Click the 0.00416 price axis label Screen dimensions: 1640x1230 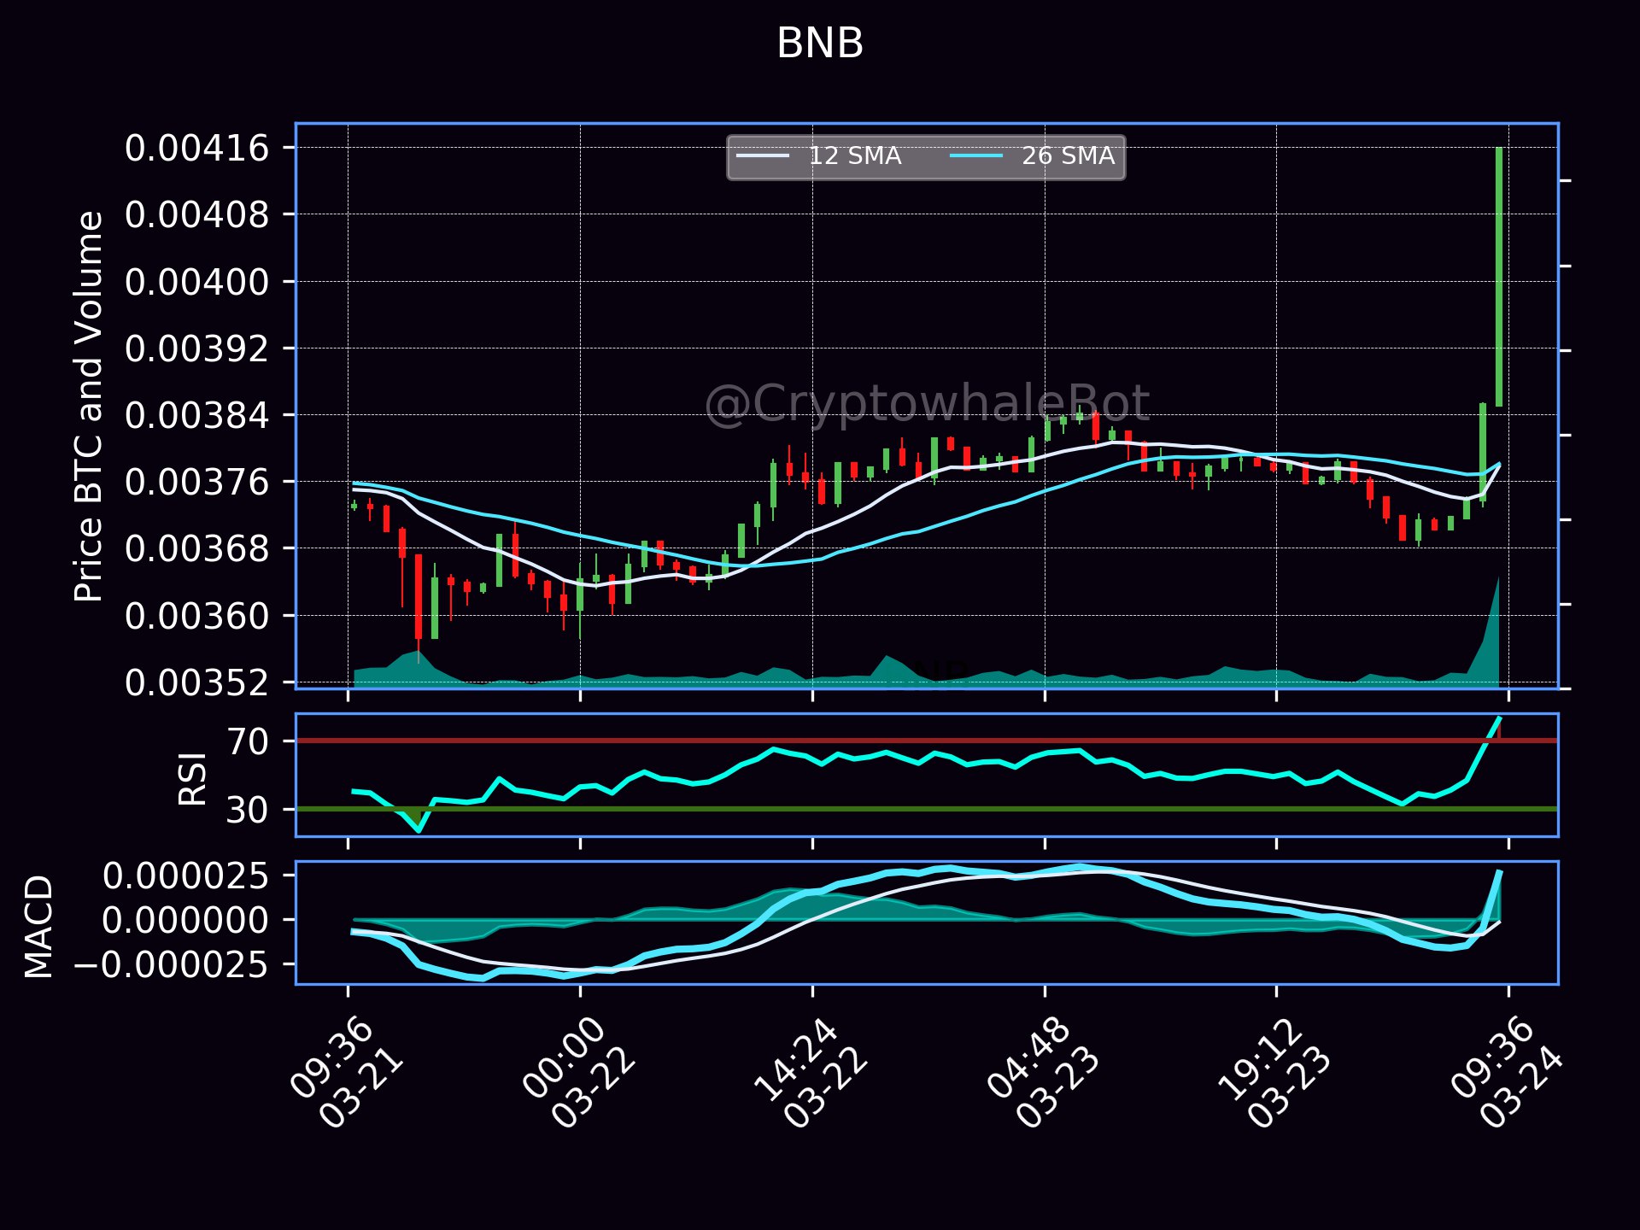click(197, 149)
